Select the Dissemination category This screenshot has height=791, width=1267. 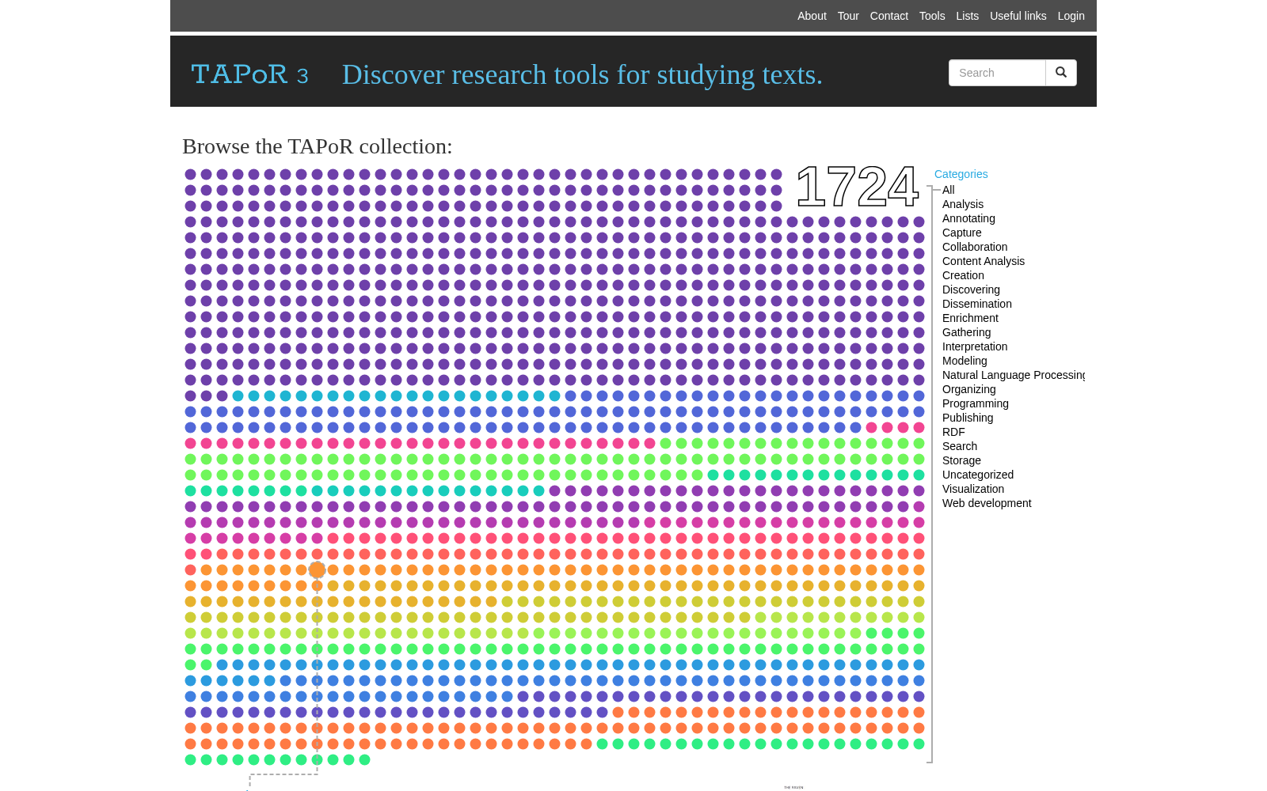point(977,304)
